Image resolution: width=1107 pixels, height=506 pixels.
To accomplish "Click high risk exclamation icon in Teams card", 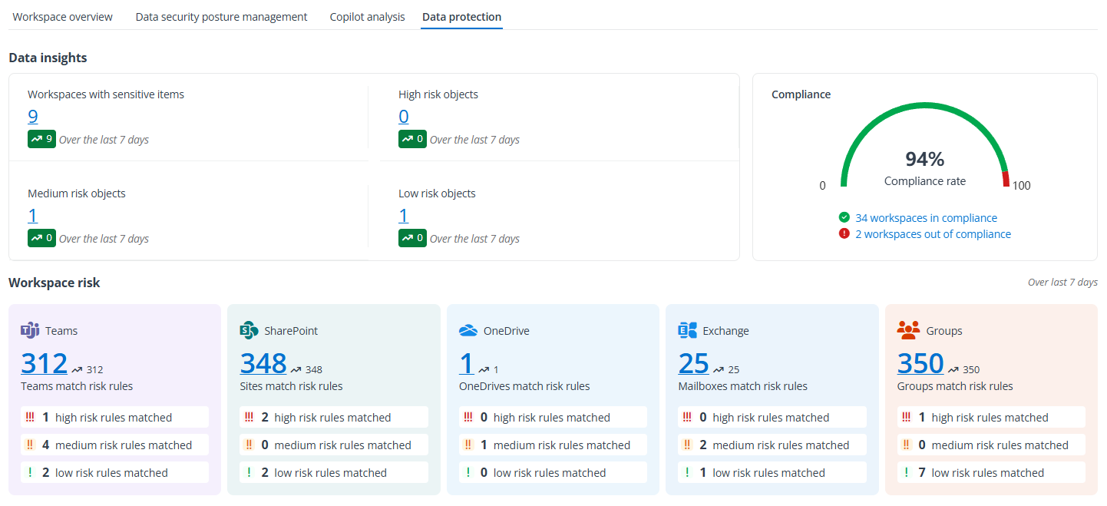I will pos(29,417).
